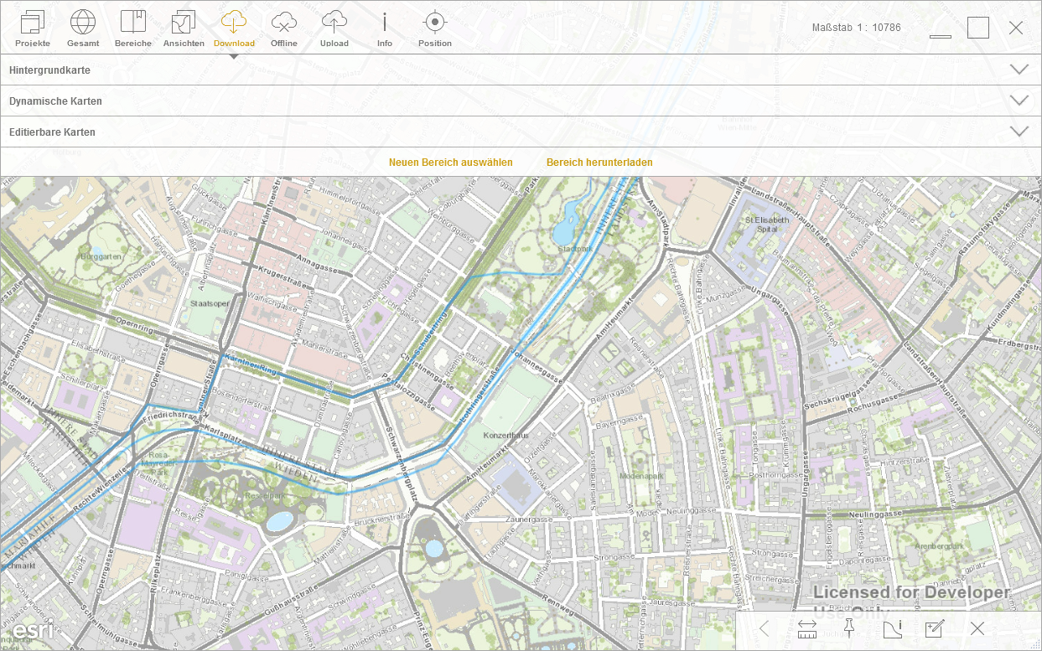
Task: Collapse bottom toolbar with left chevron
Action: (x=764, y=628)
